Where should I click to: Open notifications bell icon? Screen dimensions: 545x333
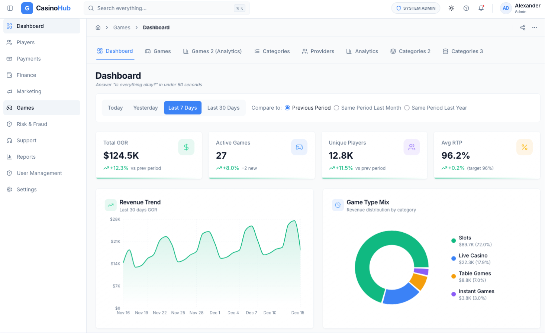tap(481, 8)
